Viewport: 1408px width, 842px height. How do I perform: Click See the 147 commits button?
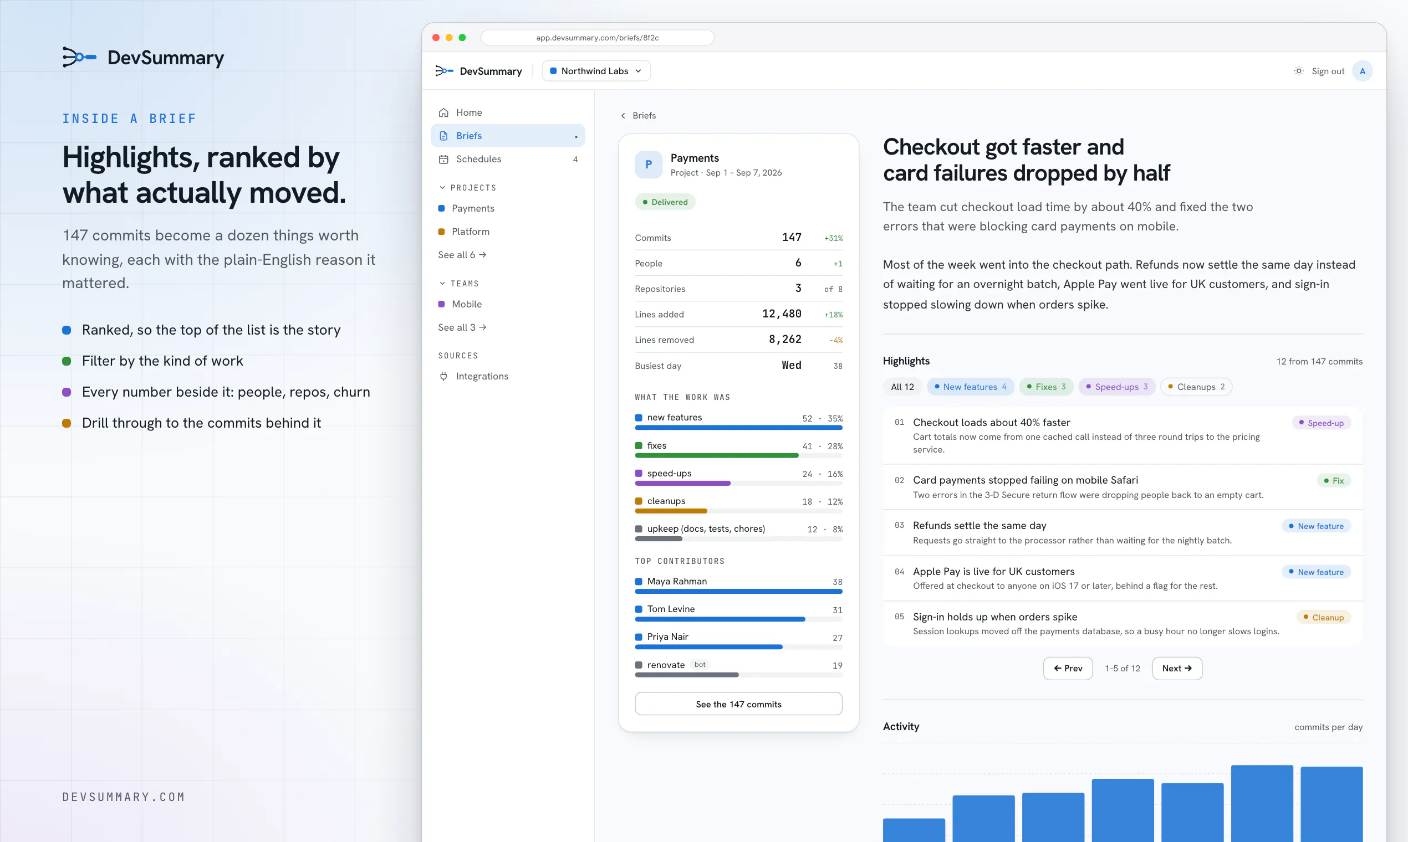click(738, 704)
